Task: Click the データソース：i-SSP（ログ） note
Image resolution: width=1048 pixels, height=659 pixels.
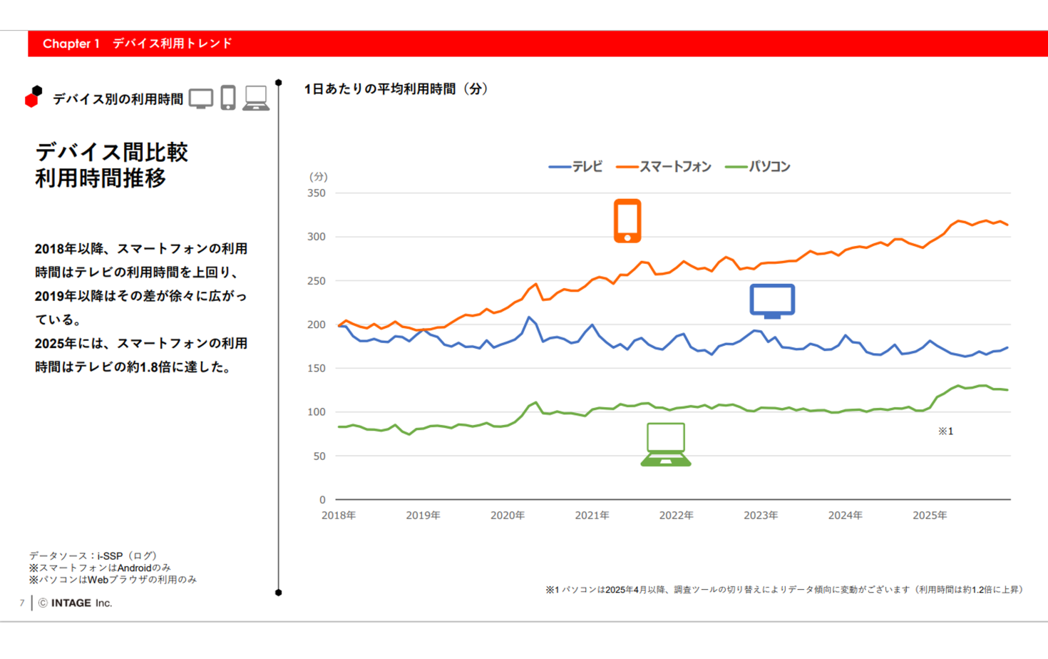Action: [x=93, y=556]
